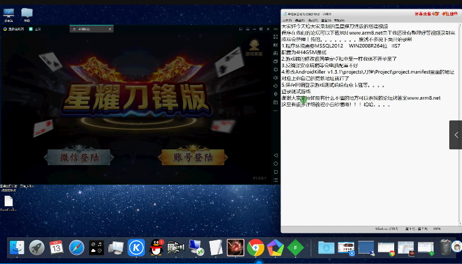Click the www.arm8.net text in second Notepad line

[366, 33]
